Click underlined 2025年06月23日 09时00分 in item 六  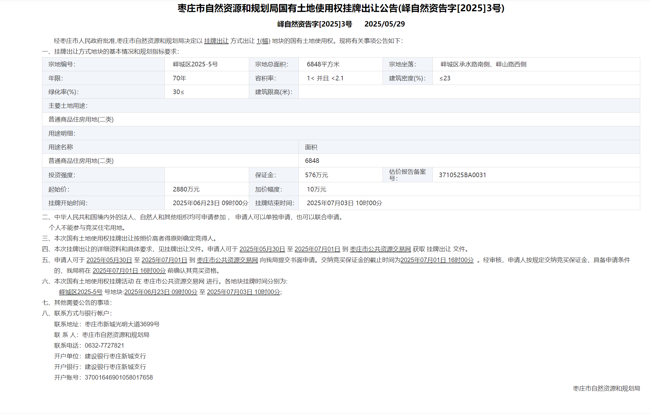click(x=161, y=292)
